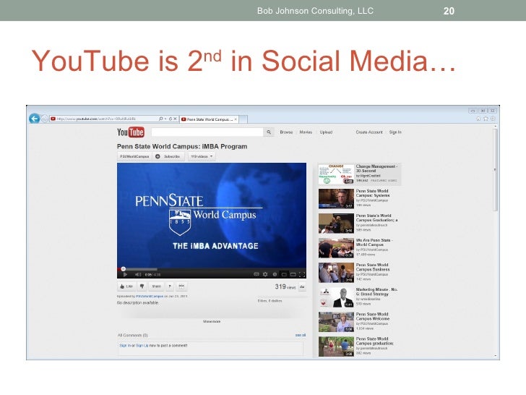This screenshot has height=395, width=526.
Task: Open the We Are Penn State thumbnail
Action: (x=336, y=248)
